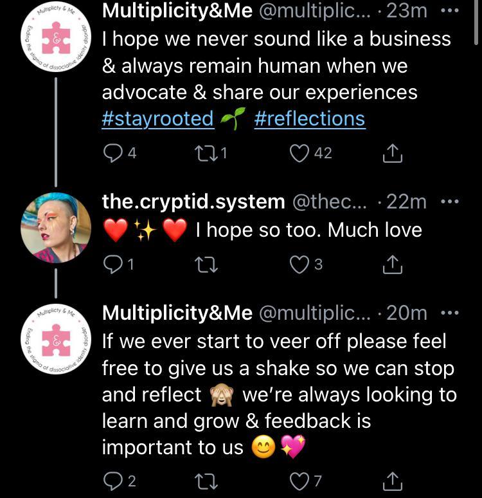Like the.cryptid.system's reply

[x=299, y=265]
